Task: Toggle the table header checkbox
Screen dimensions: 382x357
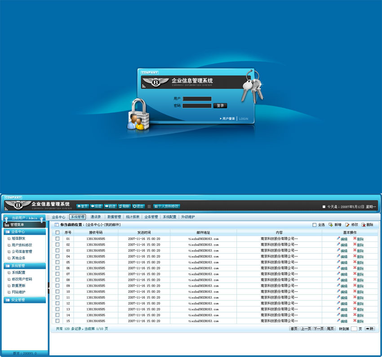Action: 58,233
